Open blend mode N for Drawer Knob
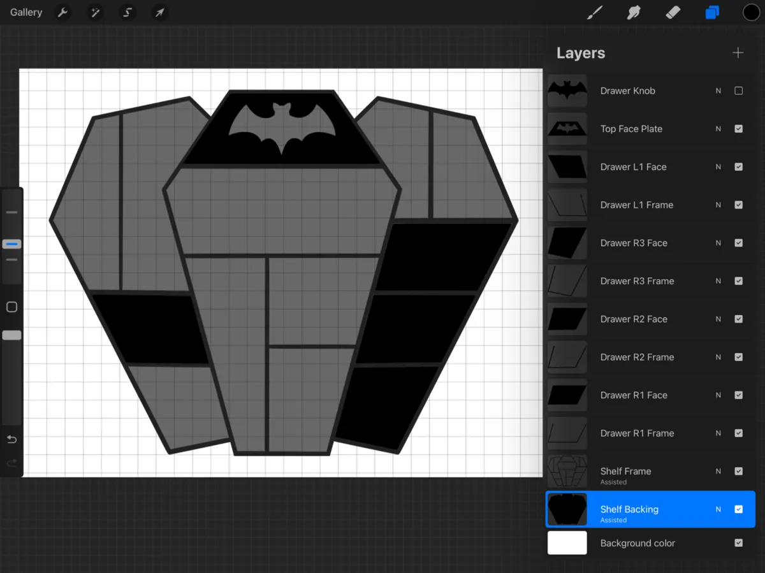Screen dimensions: 765x573 (x=718, y=91)
